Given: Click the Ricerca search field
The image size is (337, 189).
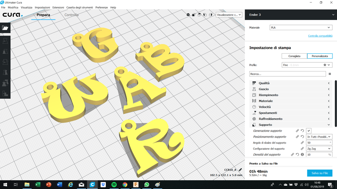Looking at the screenshot, I should [288, 74].
